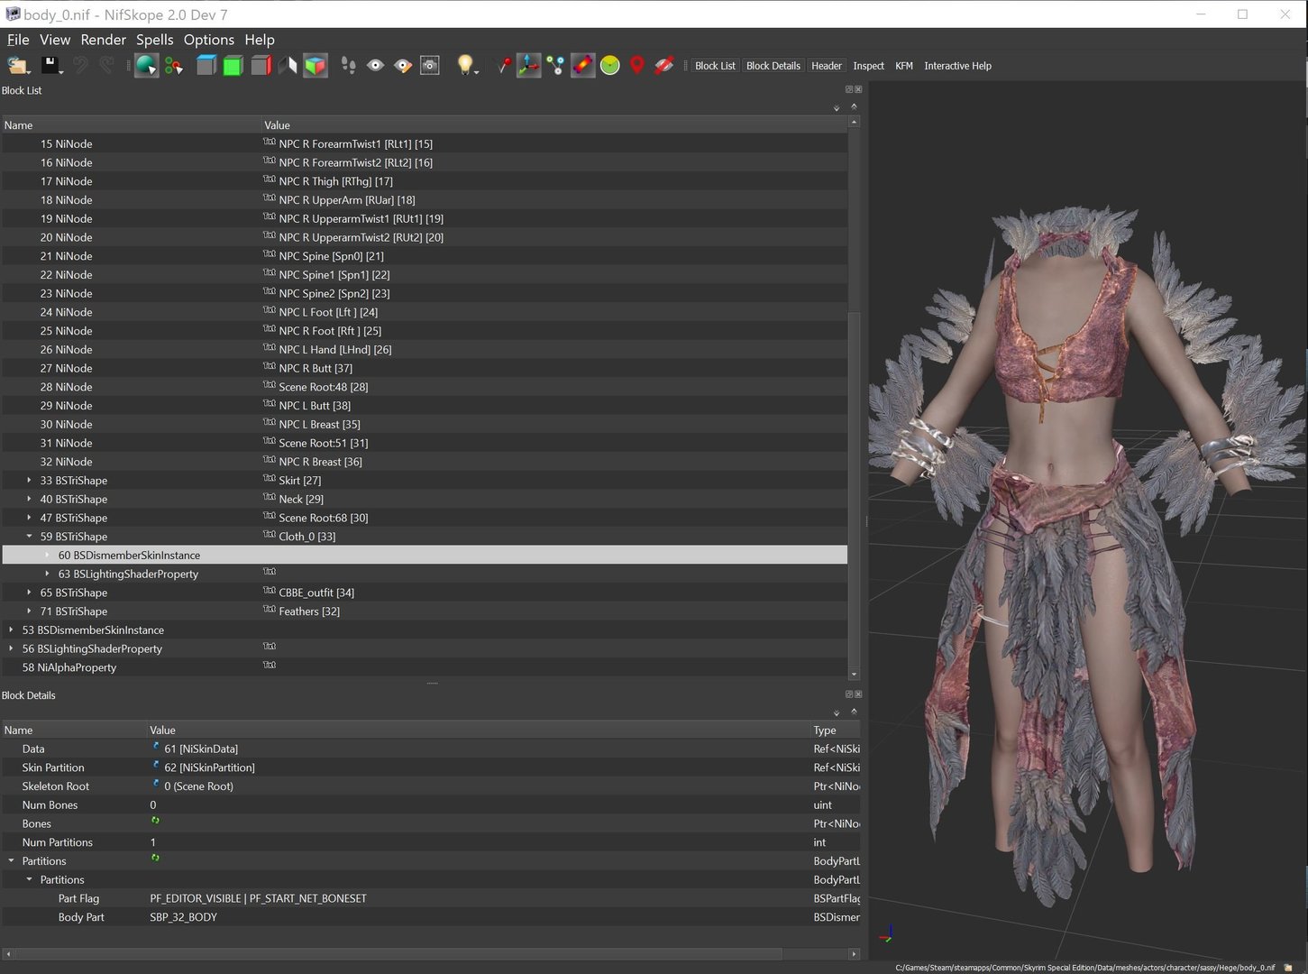Expand 53 BSDismemberSkinInstance

point(11,629)
